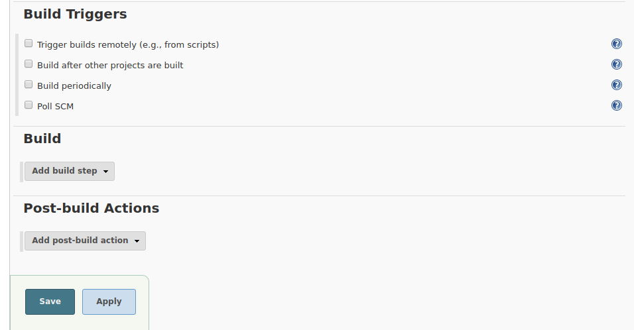Open help for Trigger builds remotely

(616, 44)
